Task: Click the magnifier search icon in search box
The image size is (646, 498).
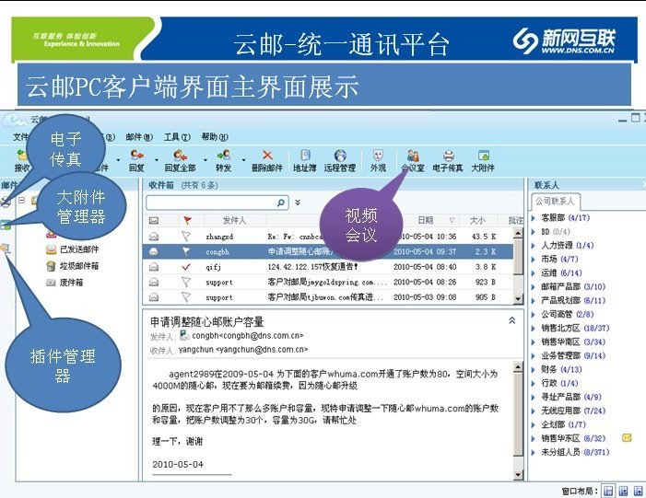Action: coord(280,203)
